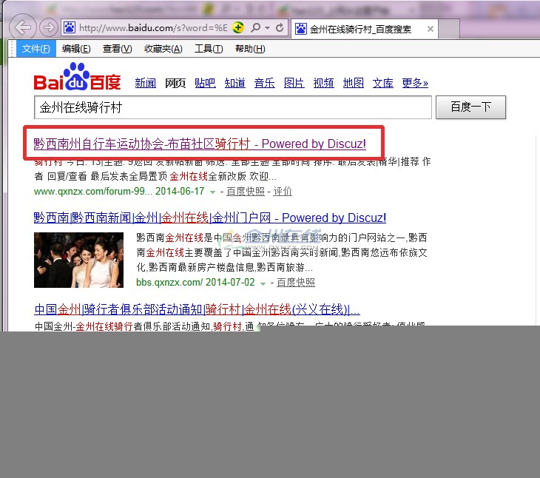This screenshot has width=540, height=478.
Task: Click the Baidu paw favicon in address bar
Action: (70, 27)
